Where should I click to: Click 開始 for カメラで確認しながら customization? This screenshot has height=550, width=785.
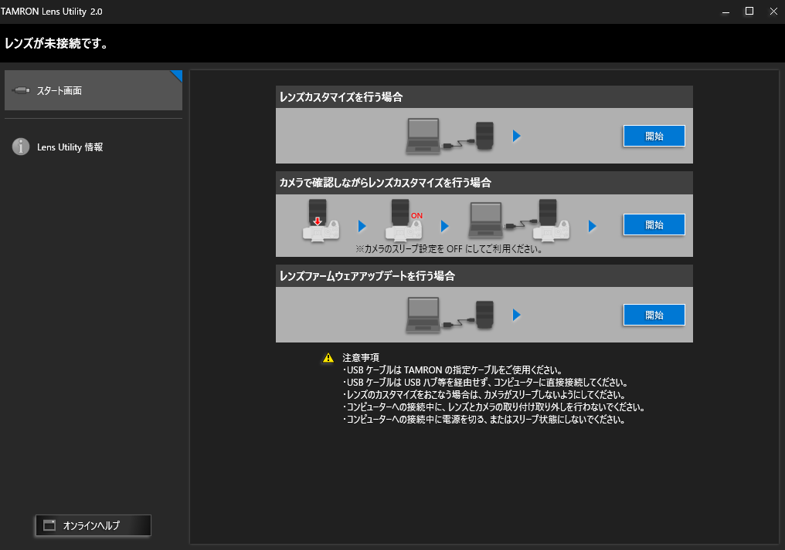654,224
